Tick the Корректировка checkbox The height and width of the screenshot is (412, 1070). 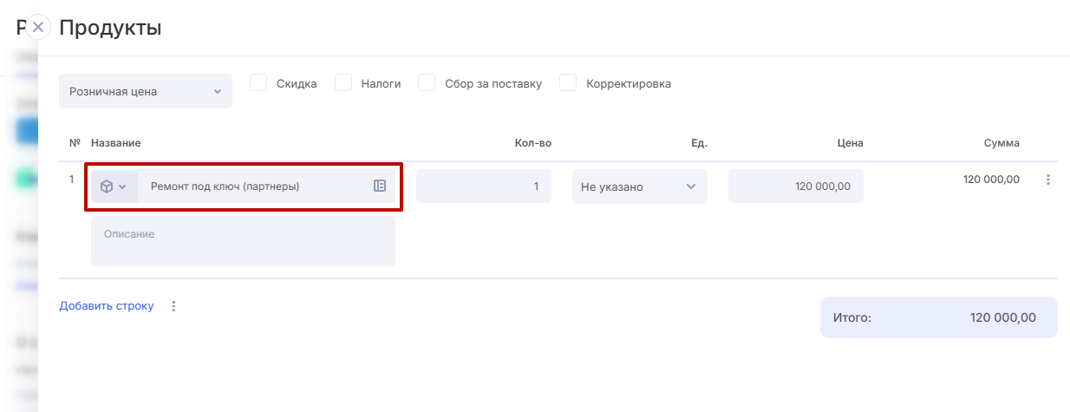[x=568, y=83]
